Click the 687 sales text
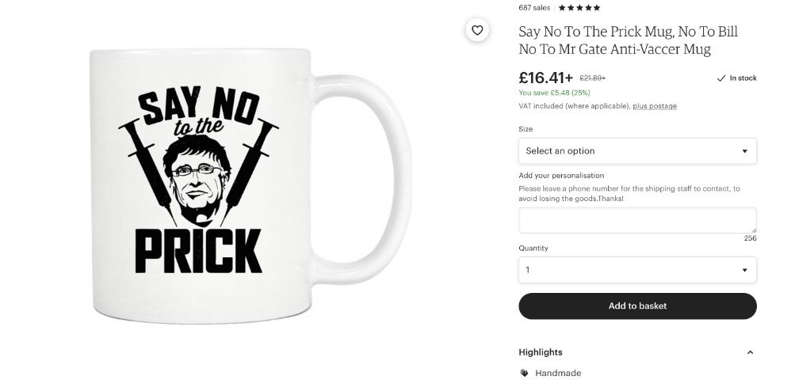795x380 pixels. [x=534, y=8]
